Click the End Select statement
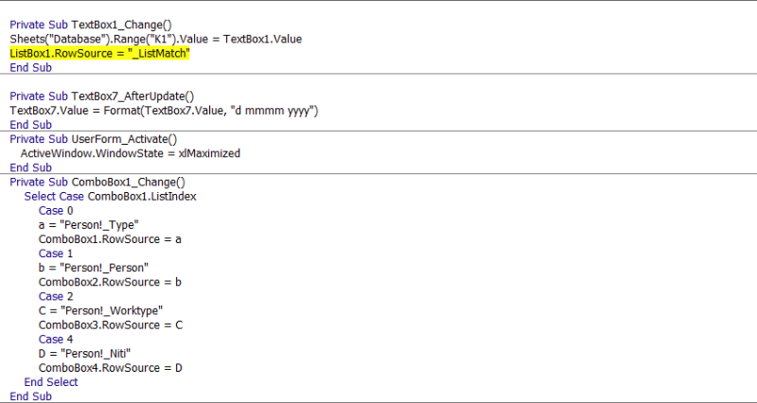 (x=51, y=382)
